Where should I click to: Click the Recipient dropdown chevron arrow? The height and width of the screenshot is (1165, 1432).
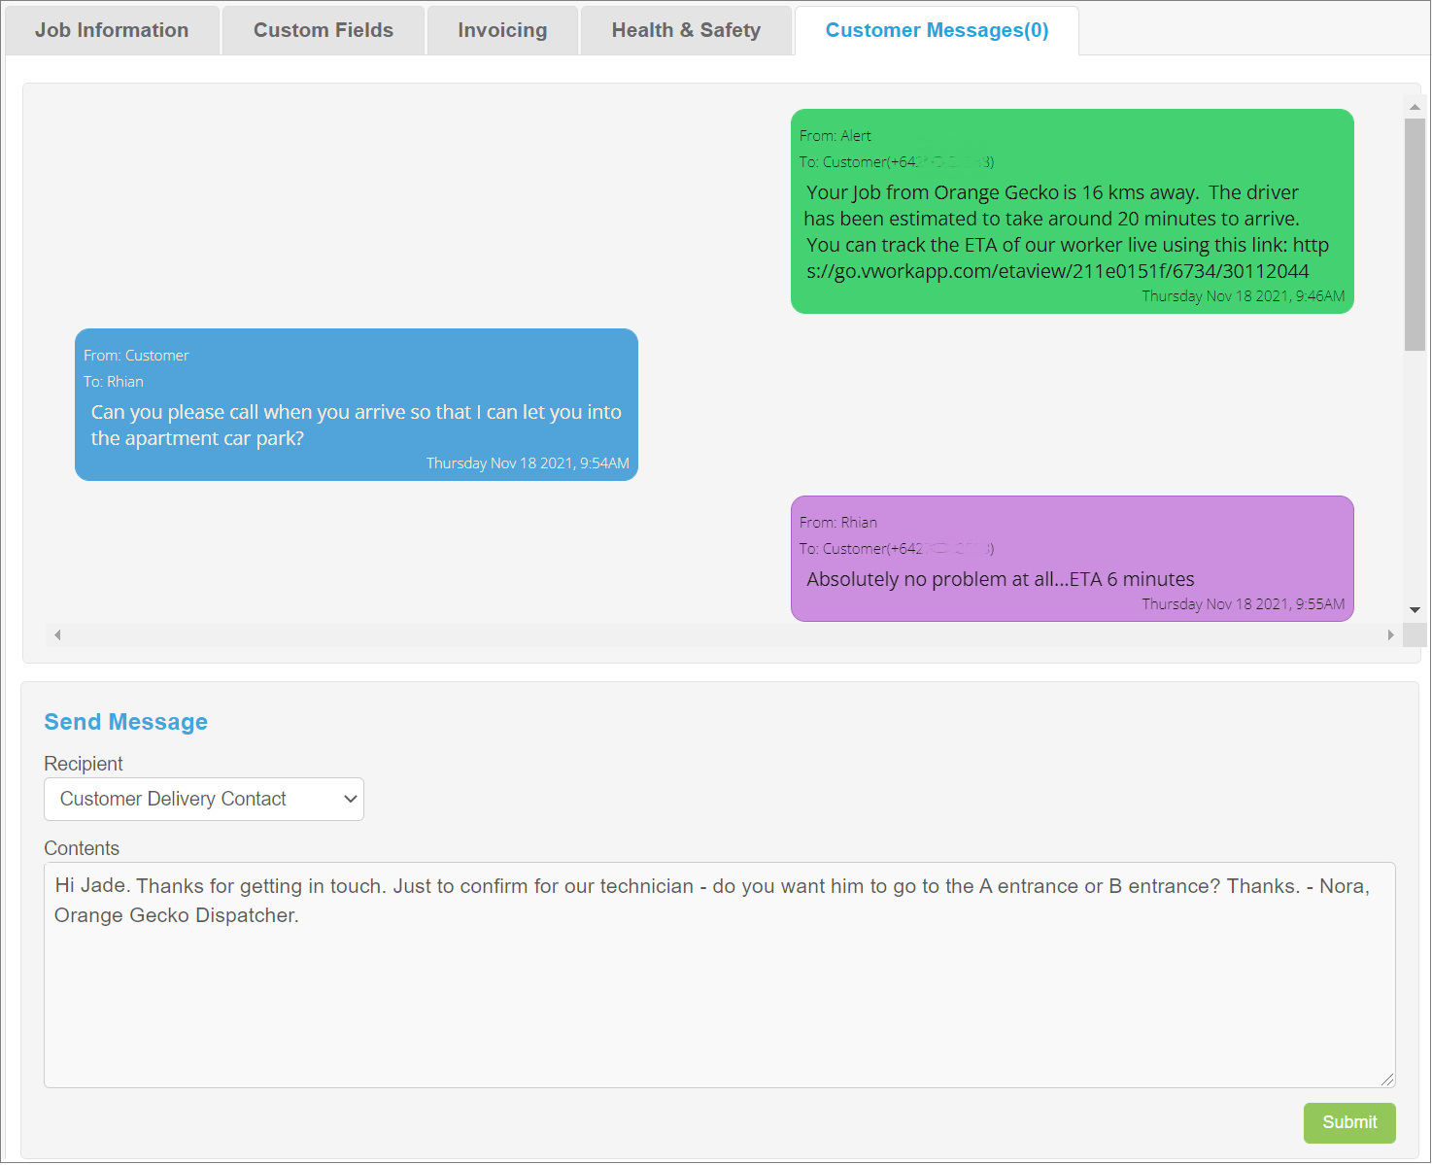350,799
